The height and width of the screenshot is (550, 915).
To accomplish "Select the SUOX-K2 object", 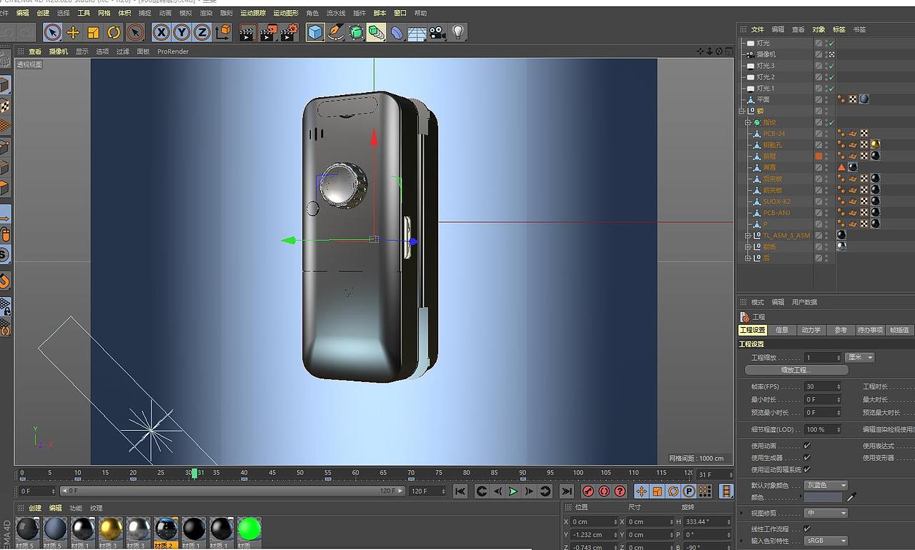I will (x=776, y=201).
